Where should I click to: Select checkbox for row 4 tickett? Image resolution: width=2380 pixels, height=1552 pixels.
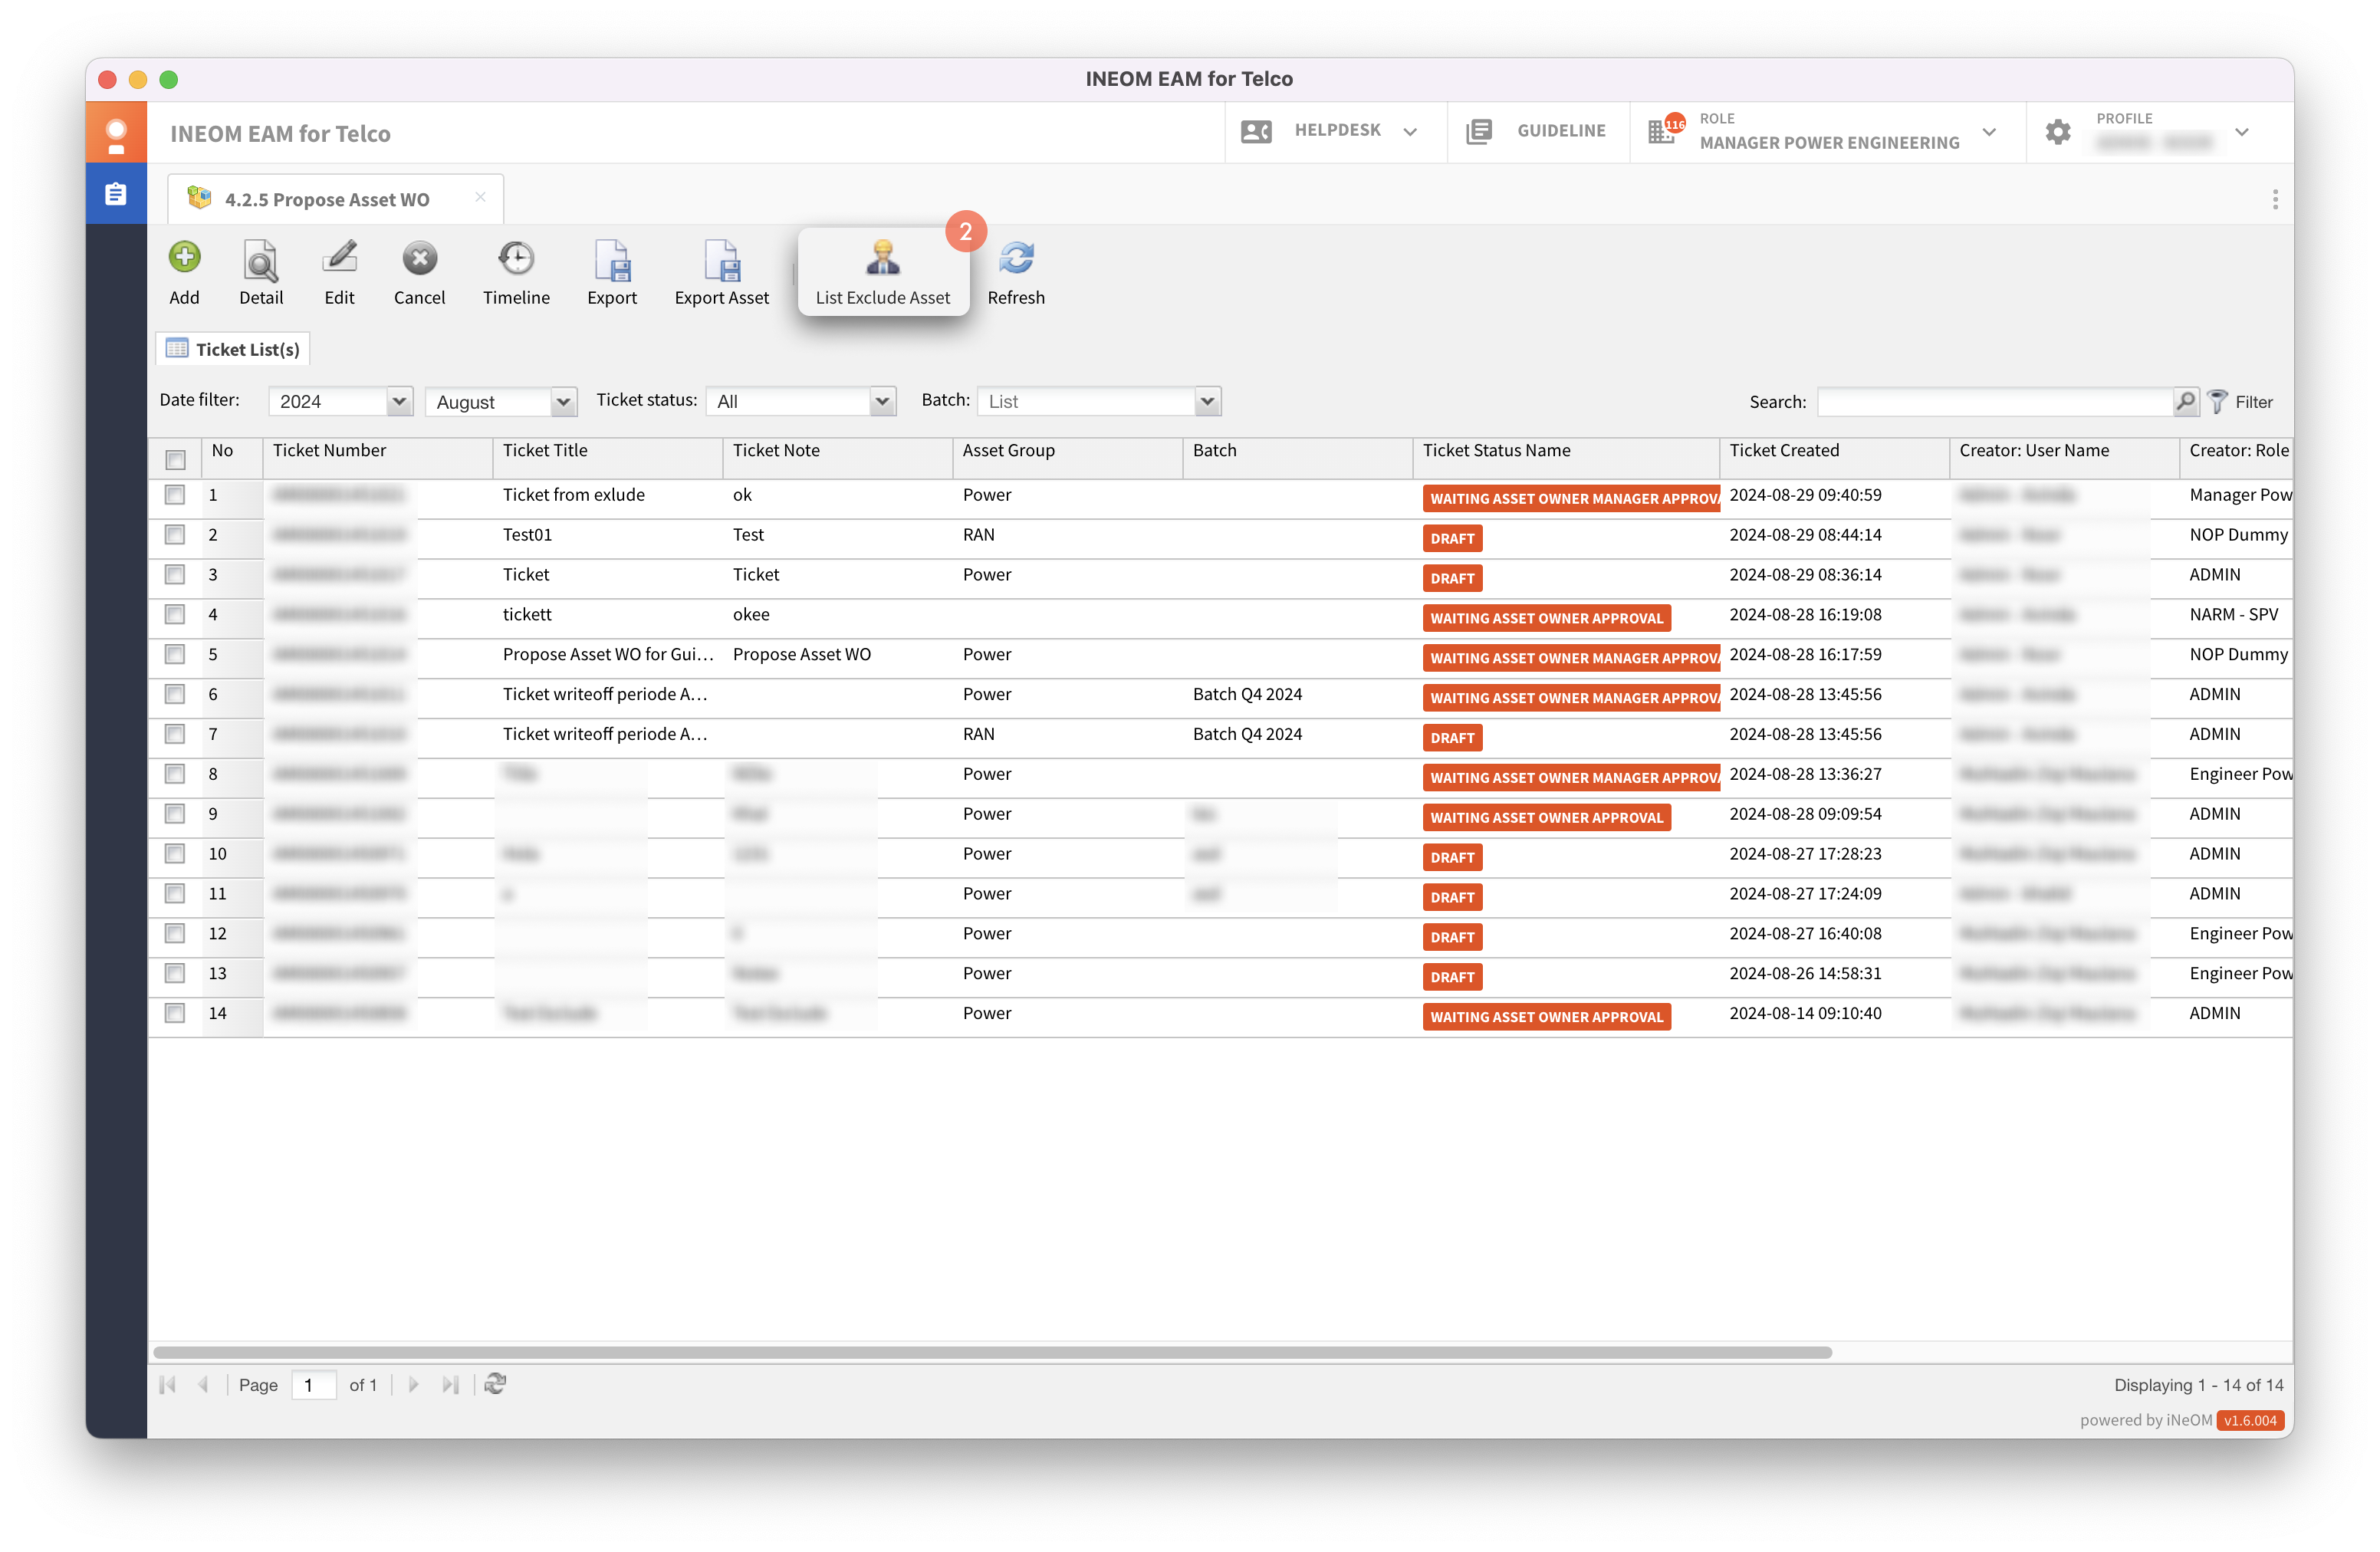click(x=175, y=614)
